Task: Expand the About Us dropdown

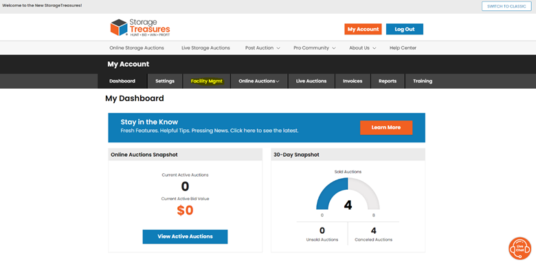Action: tap(362, 48)
